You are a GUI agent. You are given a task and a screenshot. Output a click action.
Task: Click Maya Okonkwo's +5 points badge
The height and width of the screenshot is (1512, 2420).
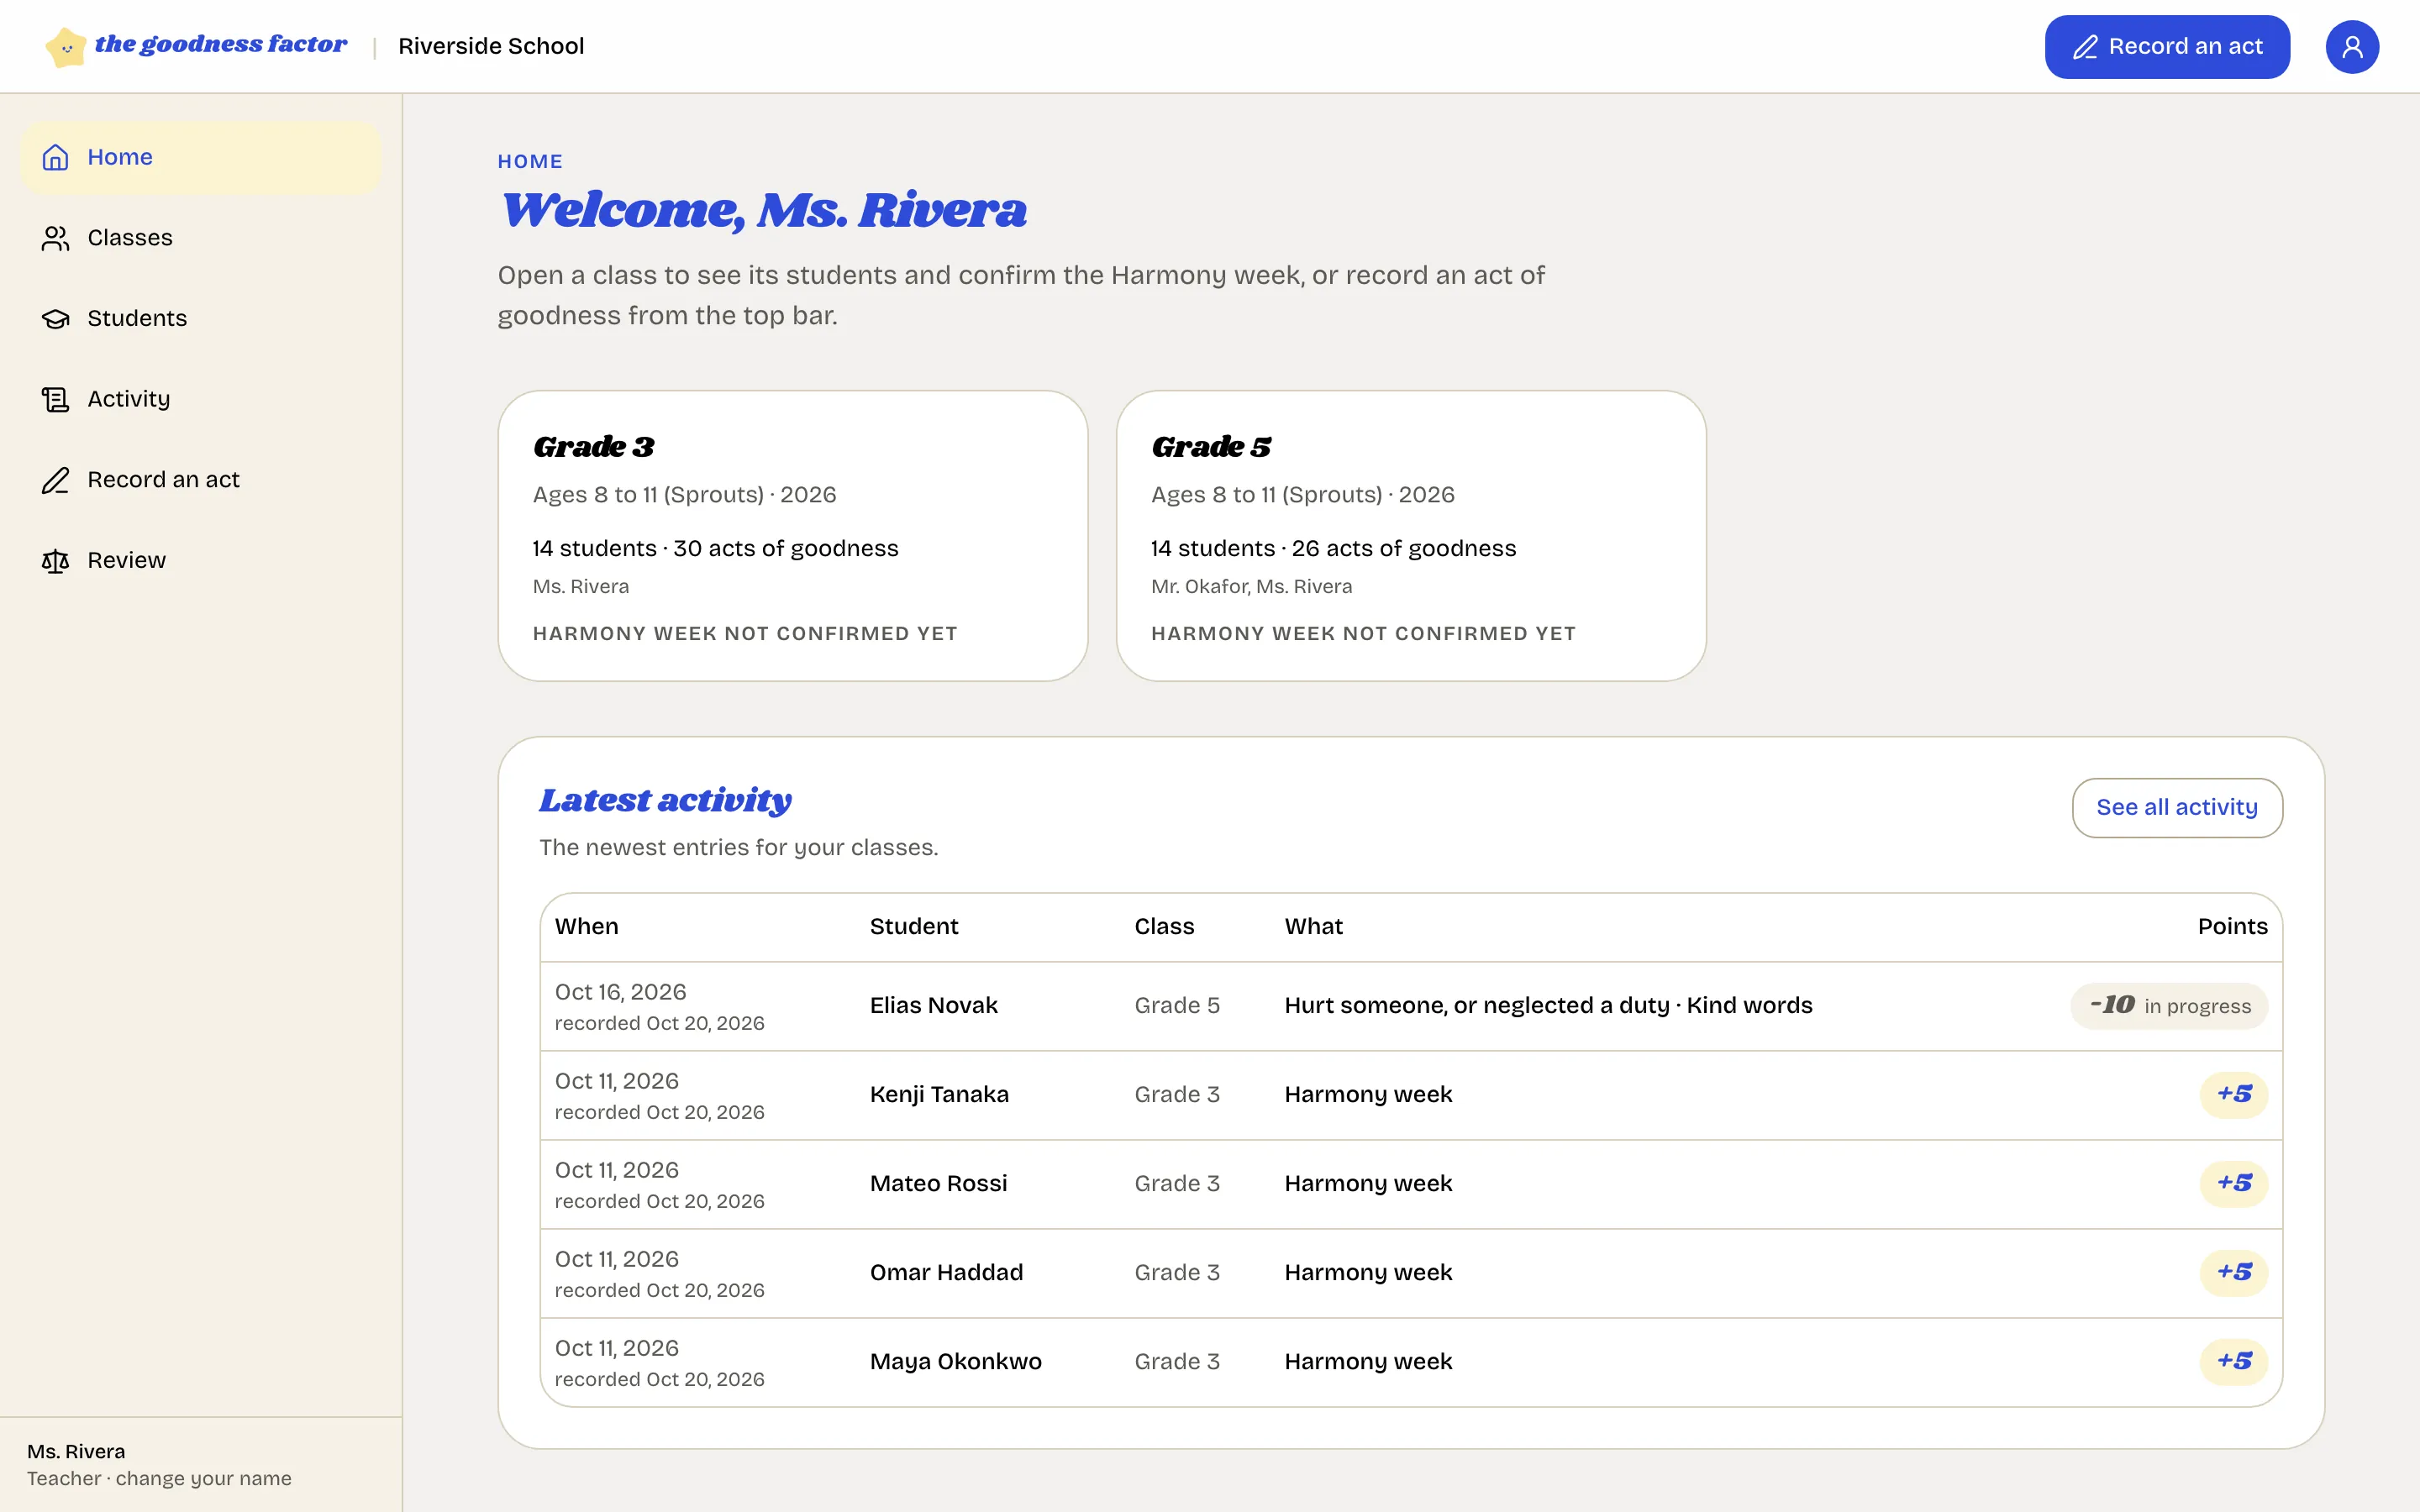click(2234, 1361)
